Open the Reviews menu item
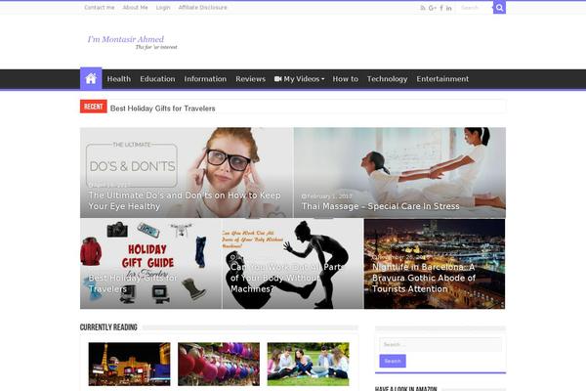 click(x=250, y=79)
